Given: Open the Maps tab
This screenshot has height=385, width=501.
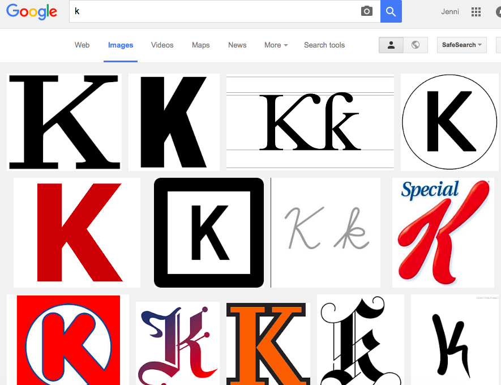Looking at the screenshot, I should 200,45.
